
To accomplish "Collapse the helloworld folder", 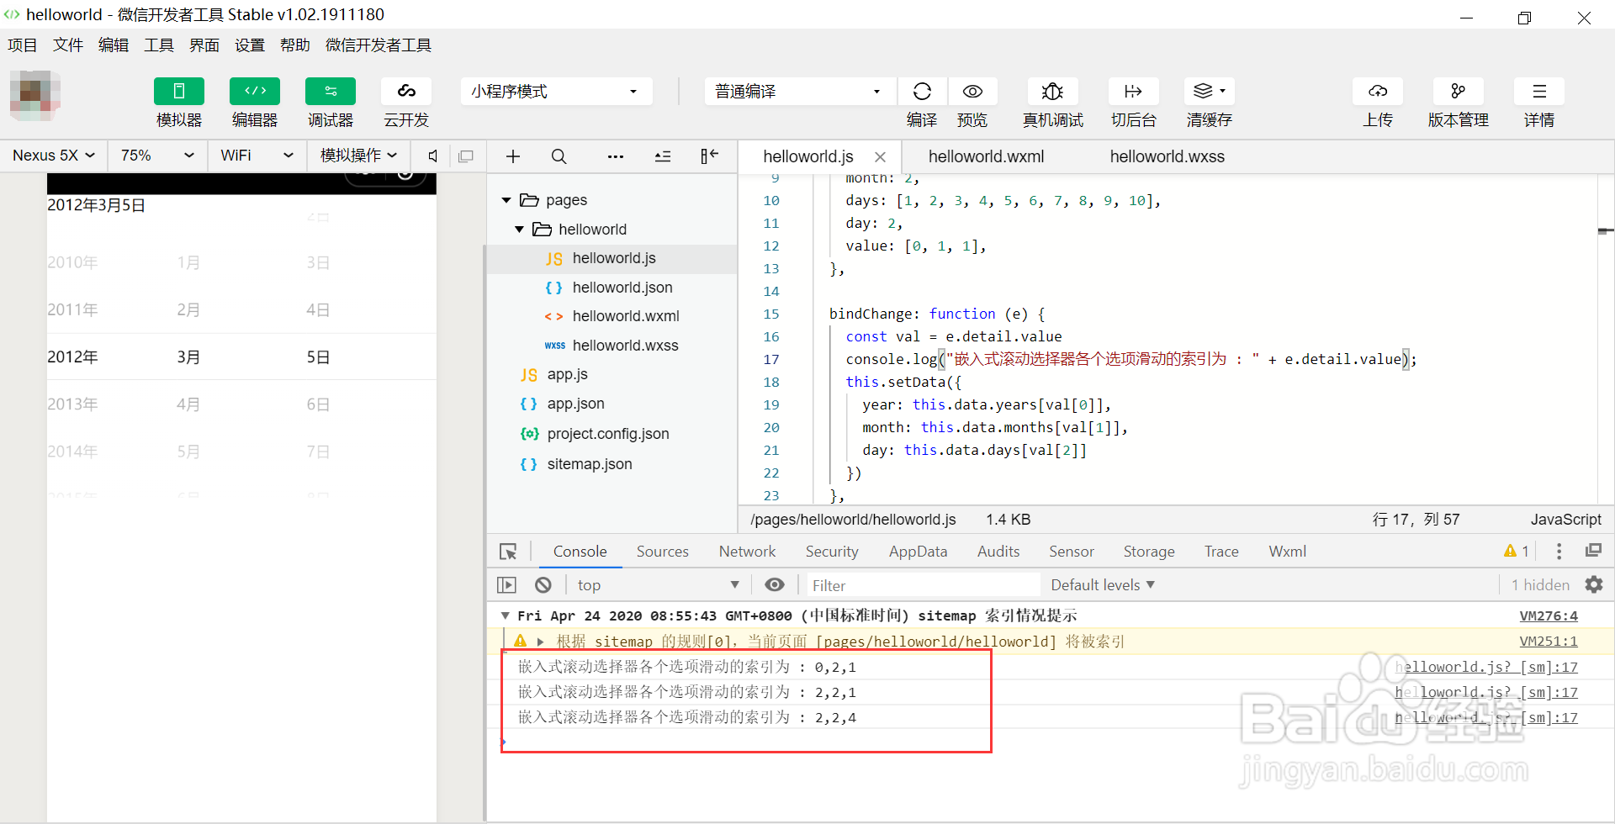I will 519,230.
